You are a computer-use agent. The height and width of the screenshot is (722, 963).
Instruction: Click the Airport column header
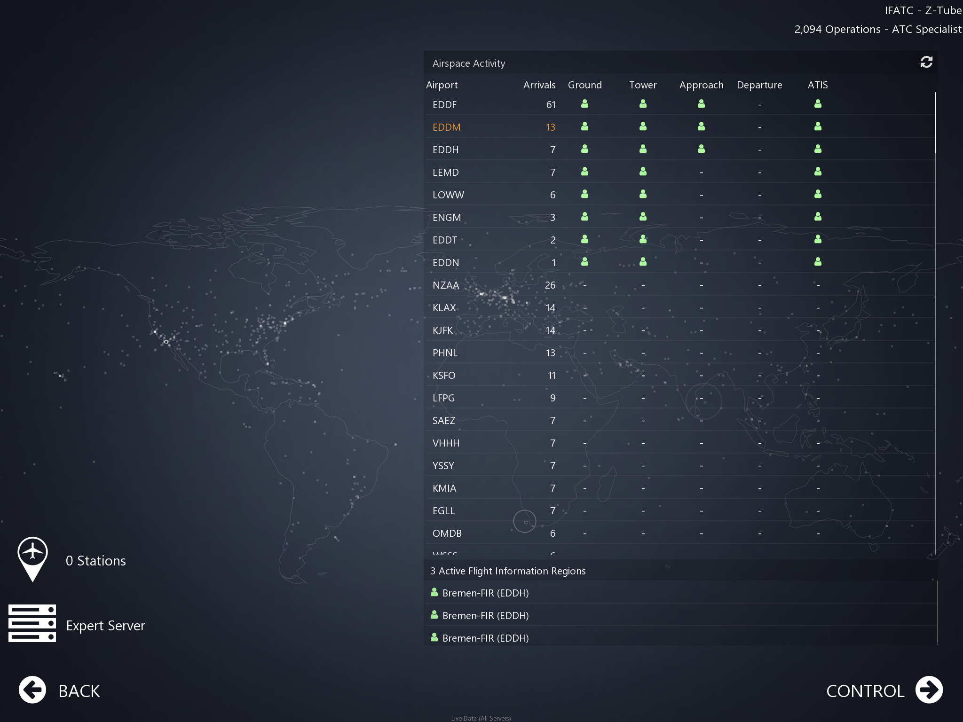tap(442, 85)
